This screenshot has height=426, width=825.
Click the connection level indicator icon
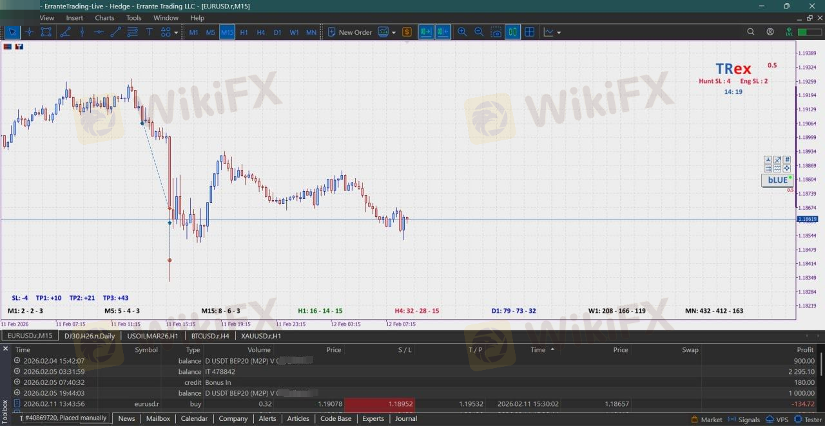point(790,32)
